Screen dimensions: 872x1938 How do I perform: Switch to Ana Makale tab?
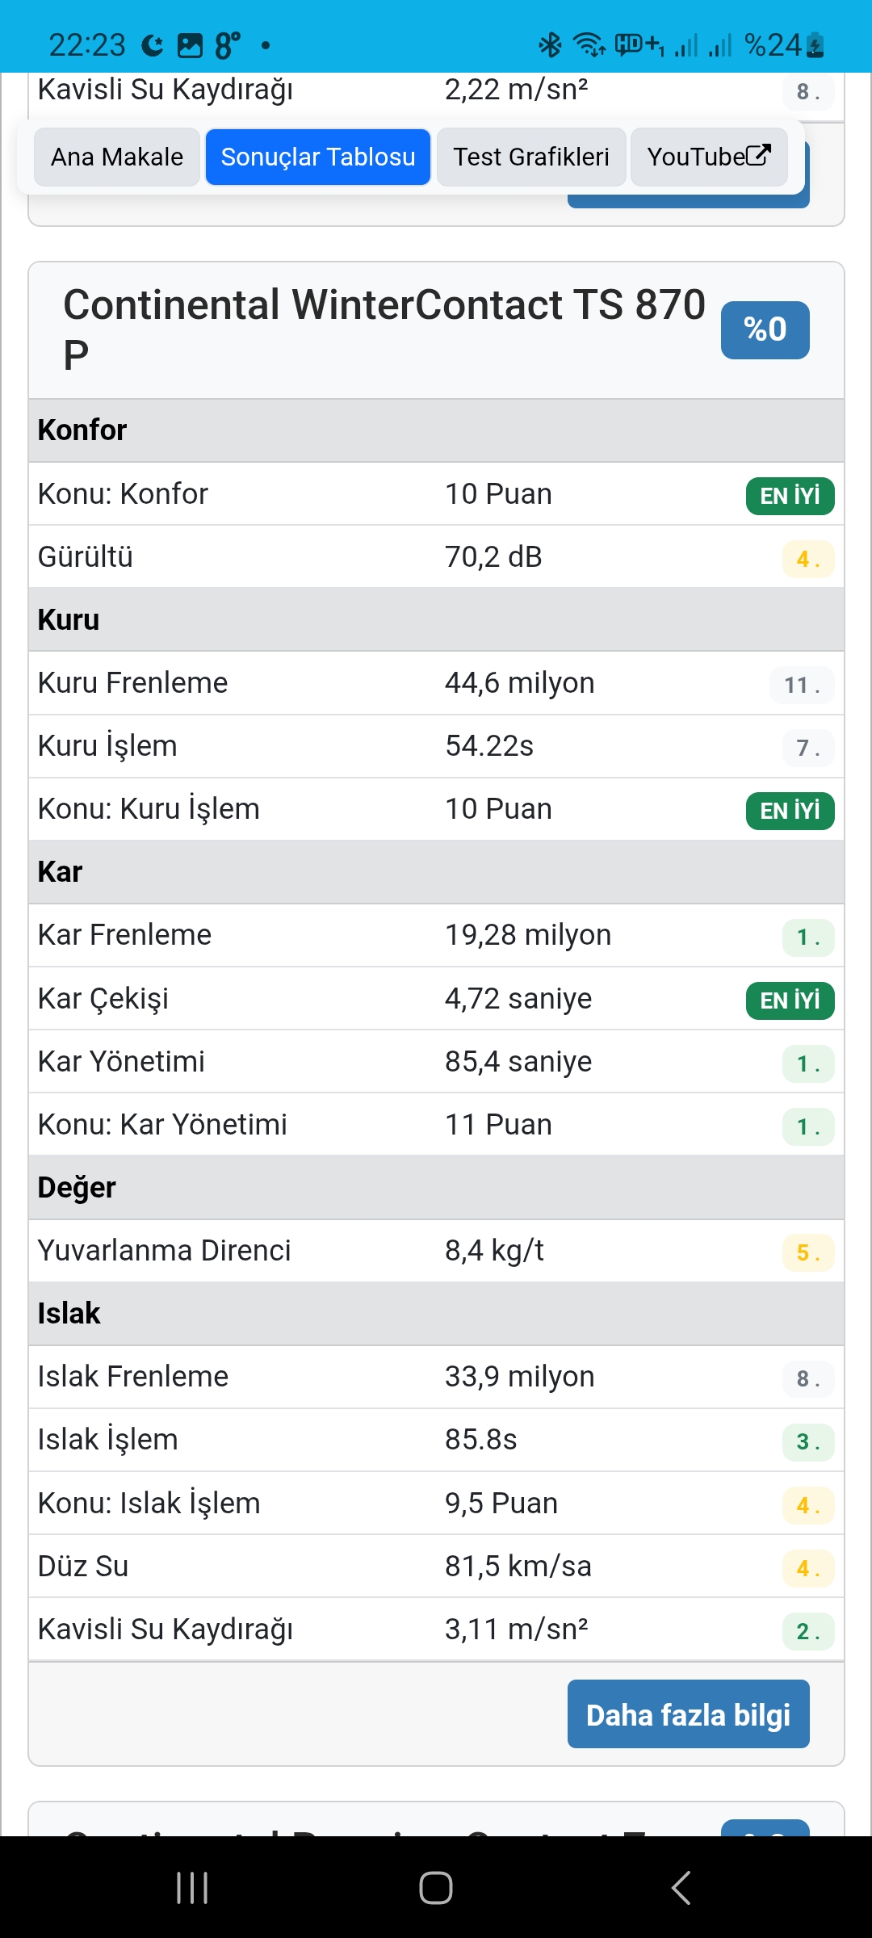point(117,157)
